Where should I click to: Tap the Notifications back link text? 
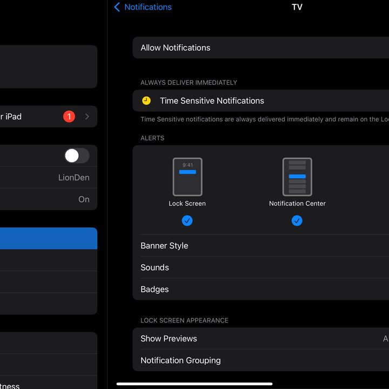point(148,7)
